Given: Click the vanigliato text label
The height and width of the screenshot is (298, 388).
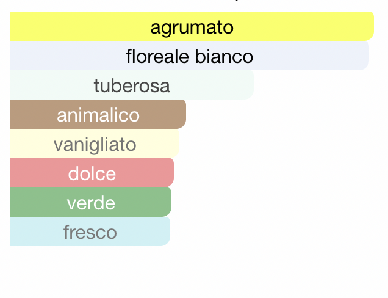Looking at the screenshot, I should 95,145.
